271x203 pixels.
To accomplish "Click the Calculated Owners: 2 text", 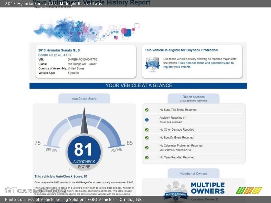I will (205, 199).
